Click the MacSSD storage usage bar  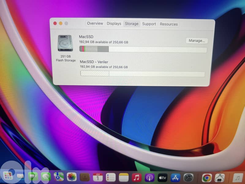[x=143, y=49]
